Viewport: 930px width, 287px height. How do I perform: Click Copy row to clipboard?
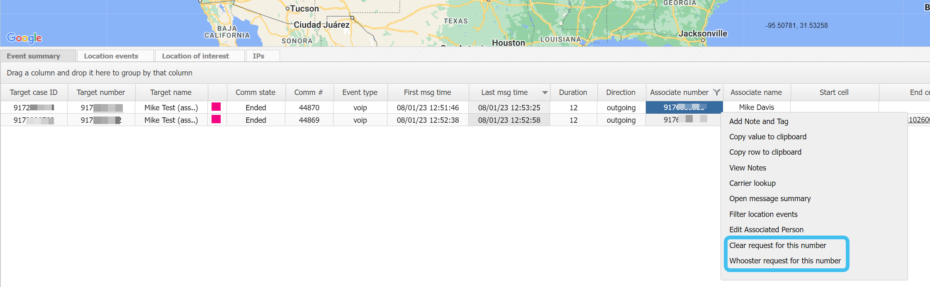[x=765, y=152]
